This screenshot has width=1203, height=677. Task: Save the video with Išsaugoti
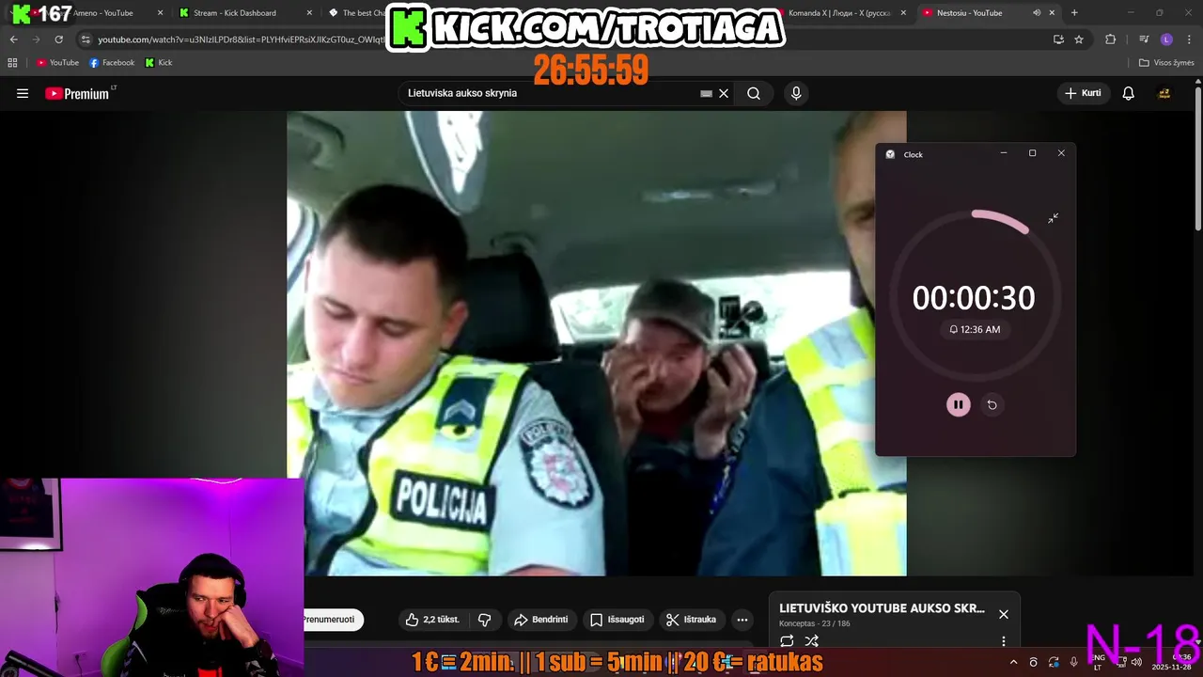click(x=617, y=620)
